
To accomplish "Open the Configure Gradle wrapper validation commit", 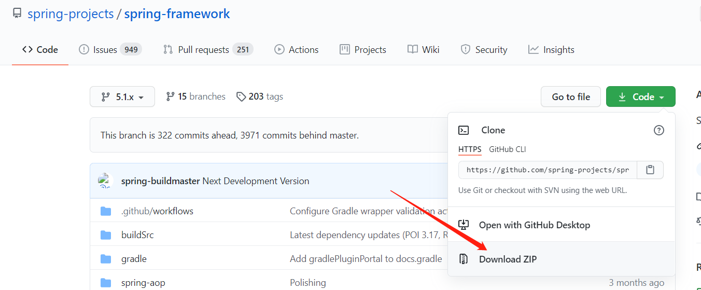I will 369,211.
